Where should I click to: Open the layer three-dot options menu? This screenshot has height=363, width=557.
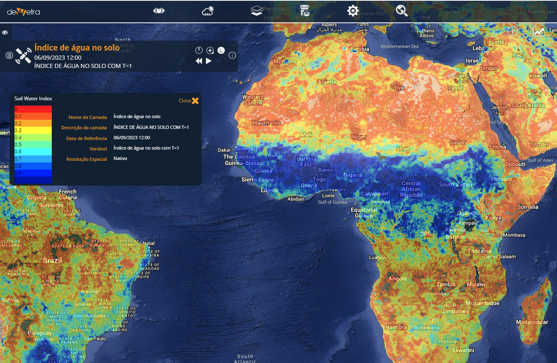232,55
